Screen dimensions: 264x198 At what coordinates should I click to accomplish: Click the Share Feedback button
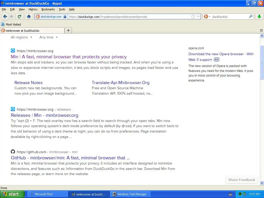pos(242,180)
